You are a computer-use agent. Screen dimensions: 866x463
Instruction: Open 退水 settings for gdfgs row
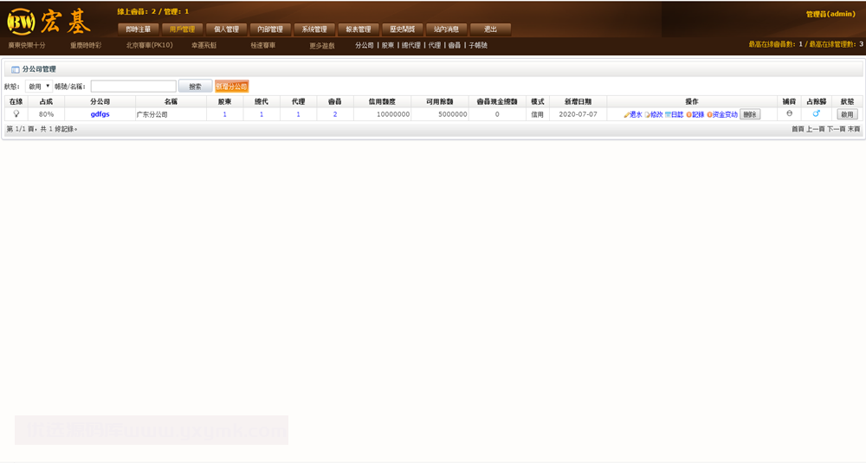coord(633,114)
